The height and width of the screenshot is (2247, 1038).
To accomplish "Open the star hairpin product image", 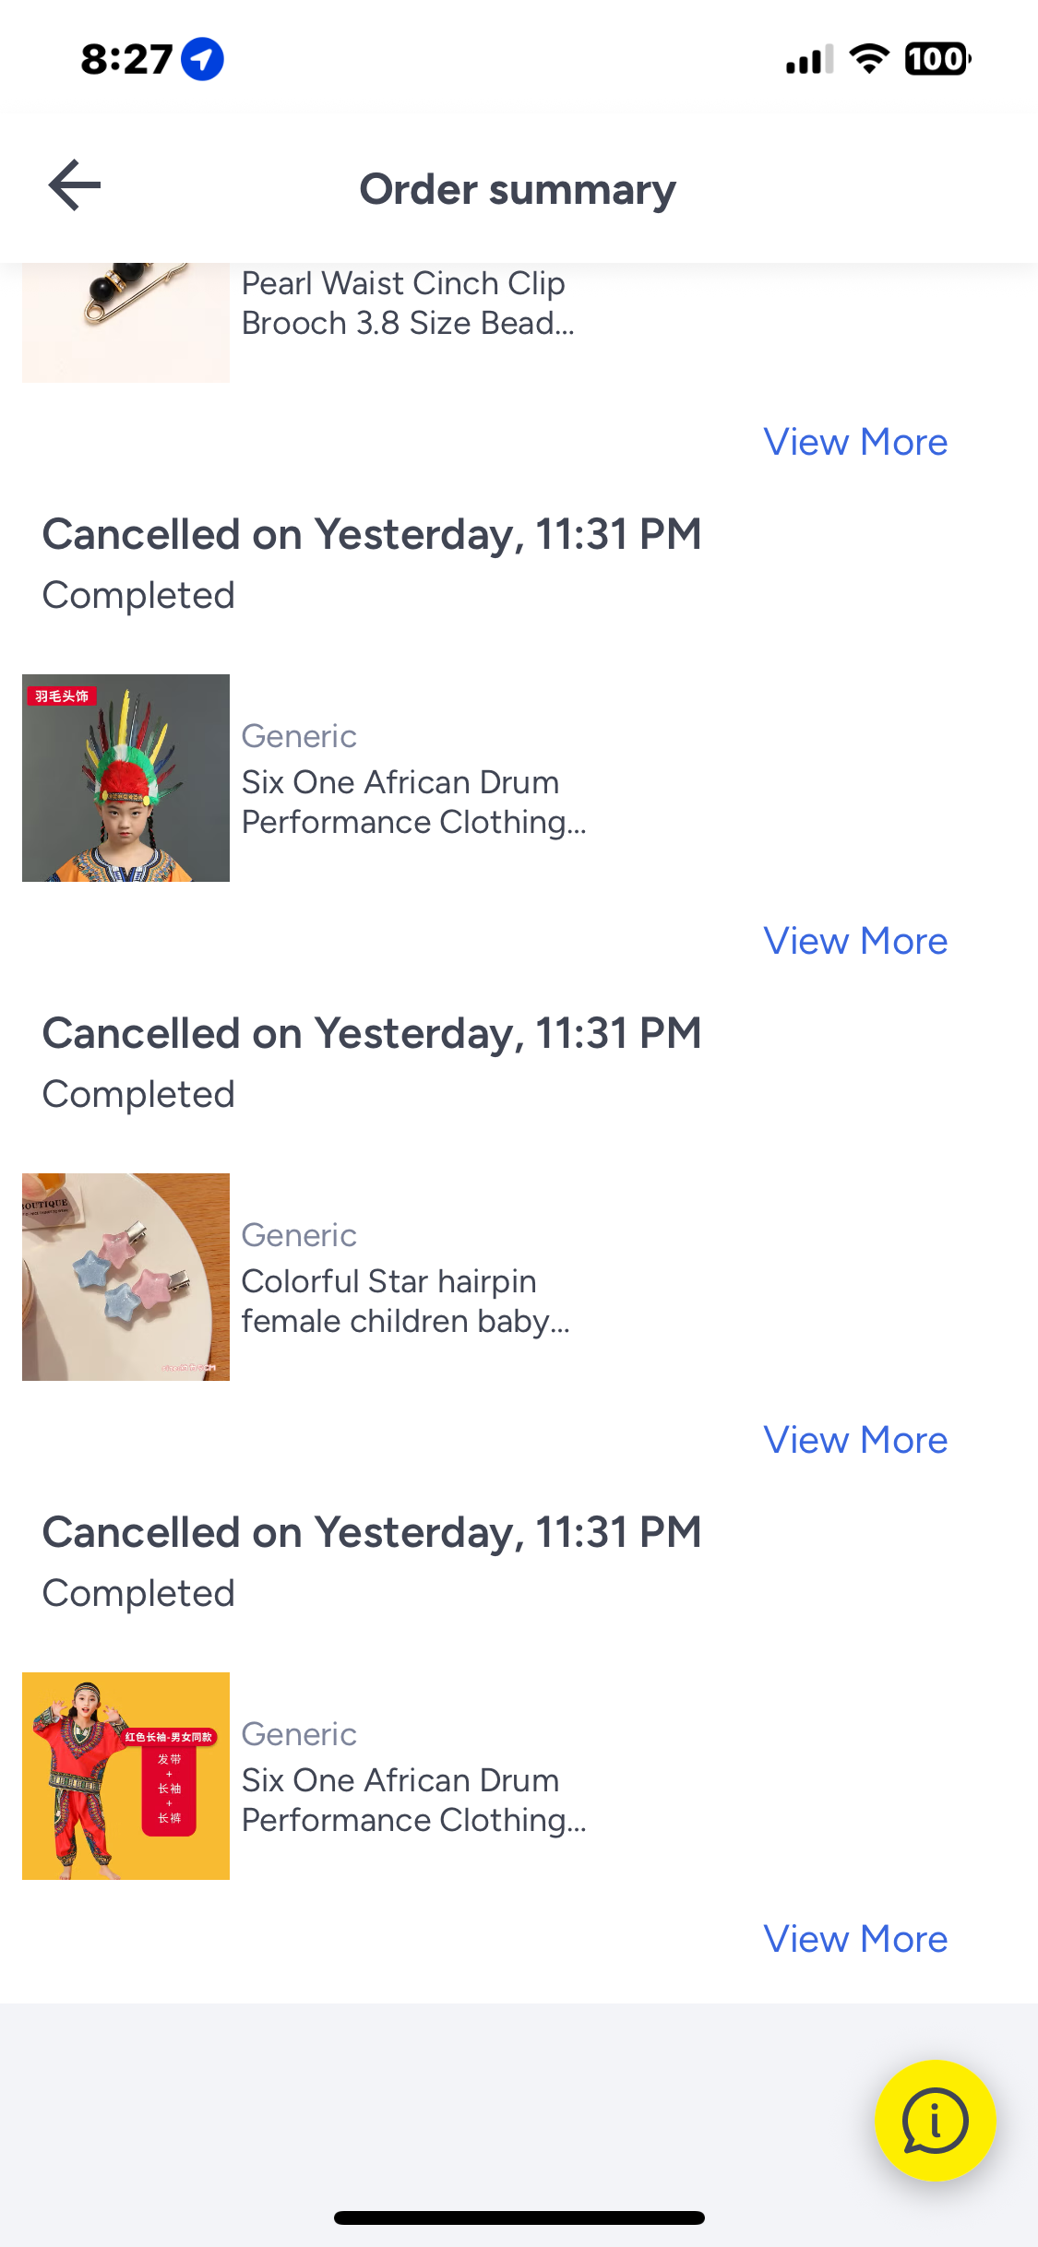I will pyautogui.click(x=125, y=1277).
